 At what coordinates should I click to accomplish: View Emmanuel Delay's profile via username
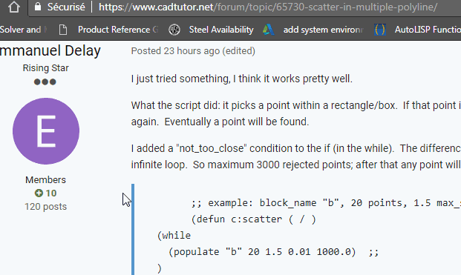(50, 50)
